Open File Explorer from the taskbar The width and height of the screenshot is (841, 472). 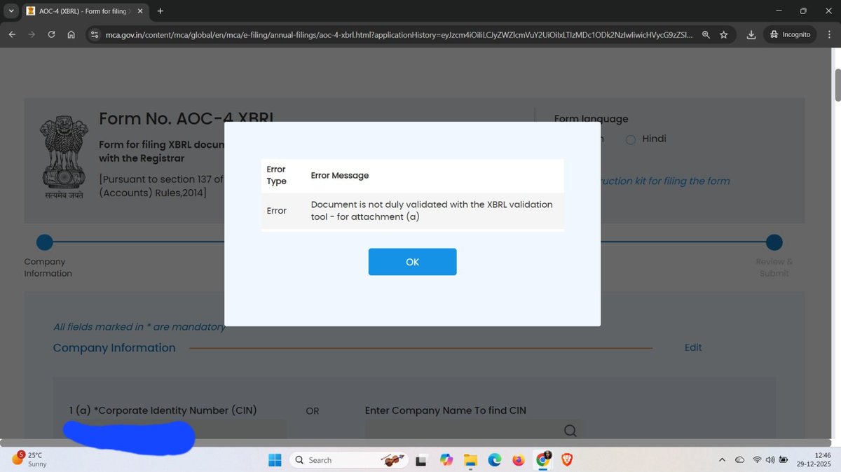tap(470, 460)
